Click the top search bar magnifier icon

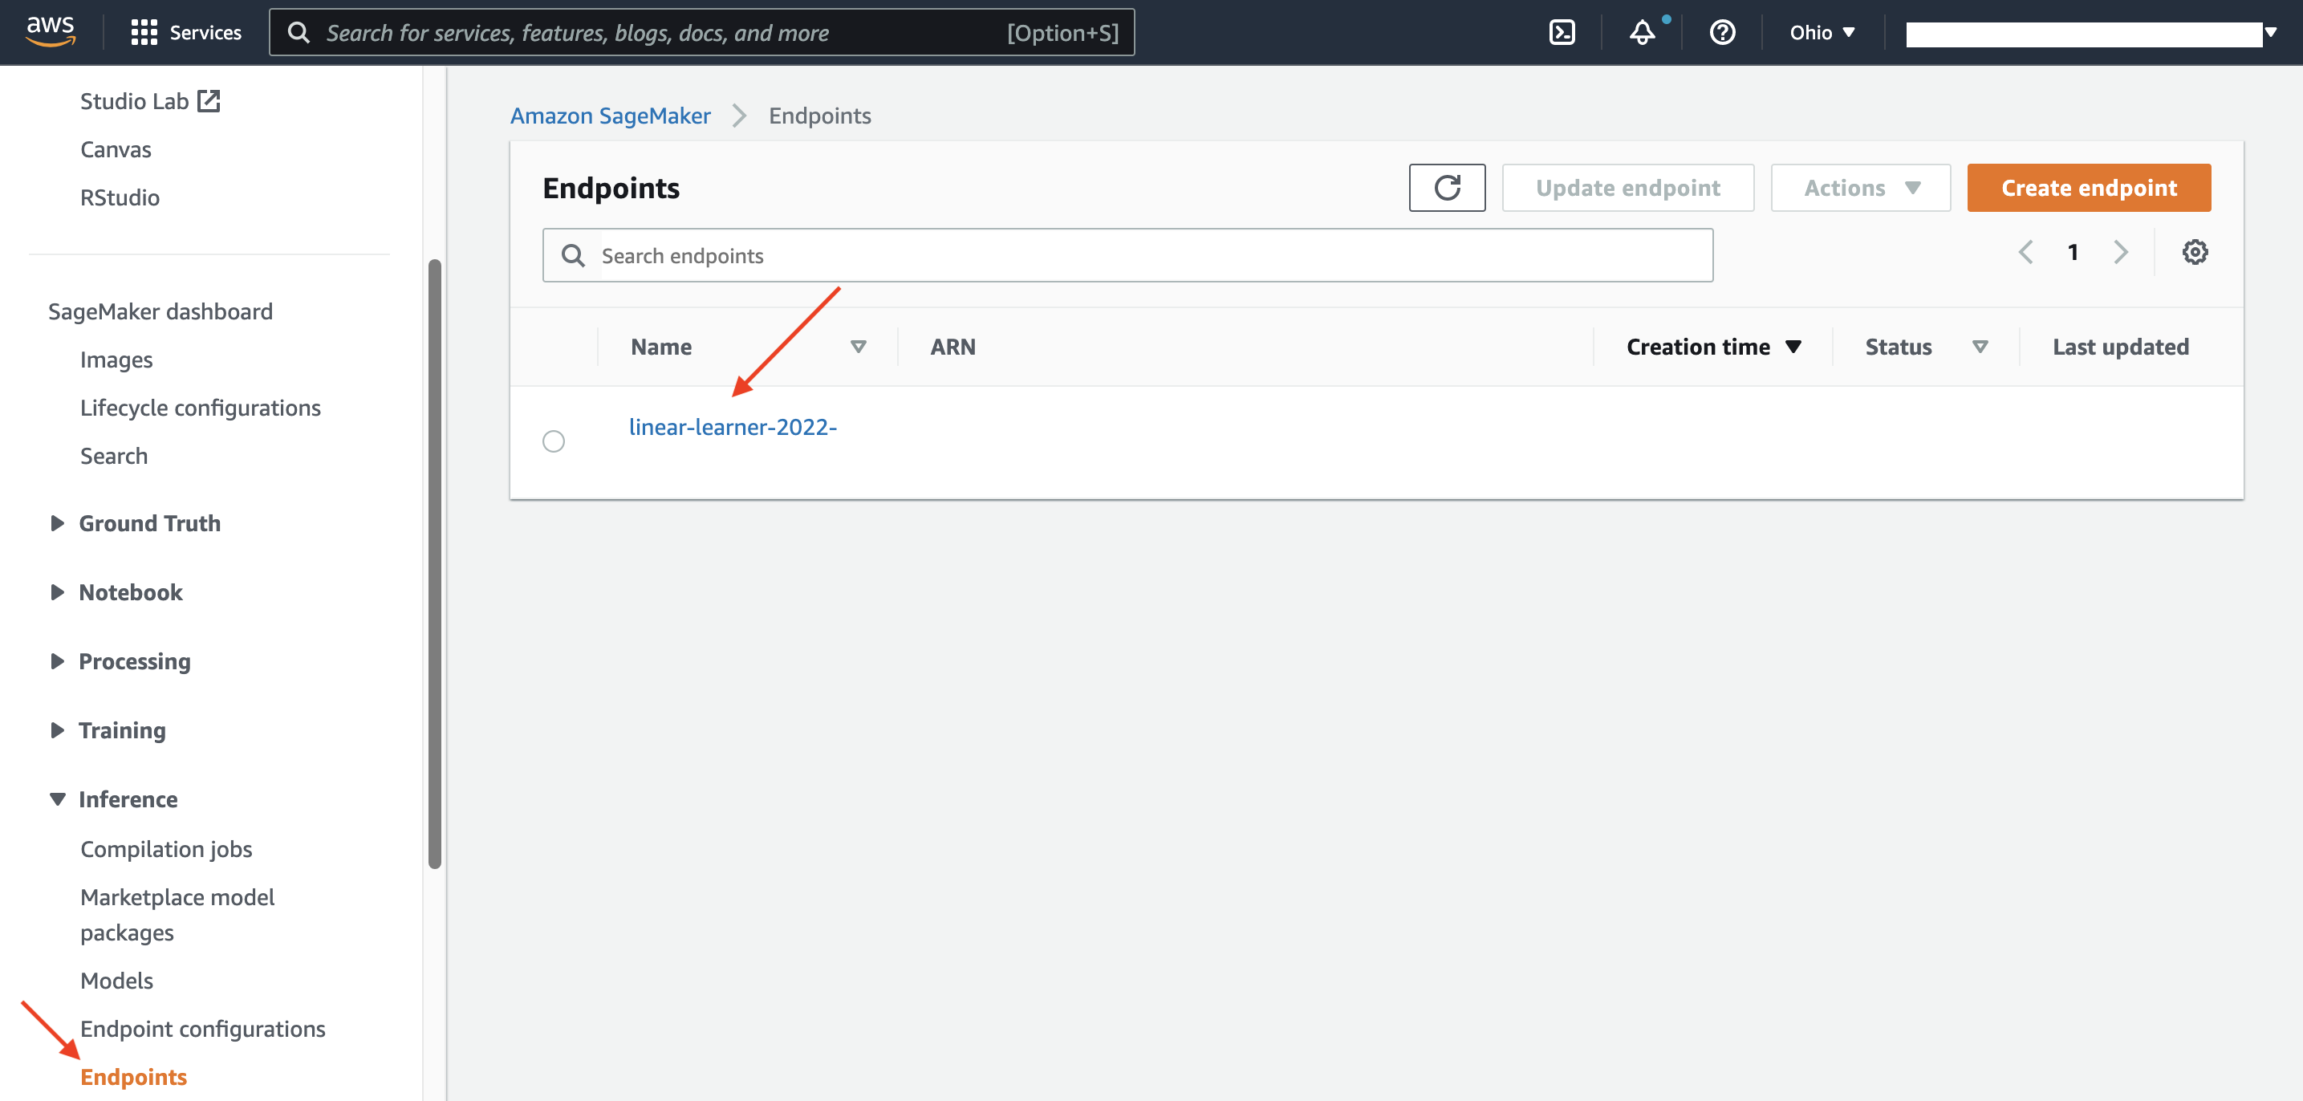(299, 33)
